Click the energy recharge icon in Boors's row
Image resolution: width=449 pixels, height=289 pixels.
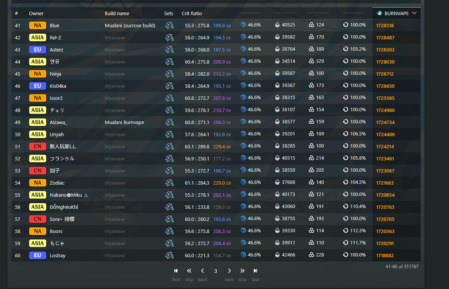point(346,230)
